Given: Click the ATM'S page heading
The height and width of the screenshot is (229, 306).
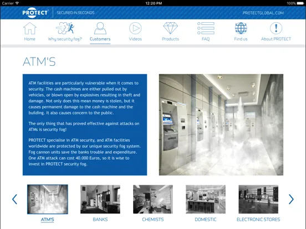Looking at the screenshot, I should 39,62.
